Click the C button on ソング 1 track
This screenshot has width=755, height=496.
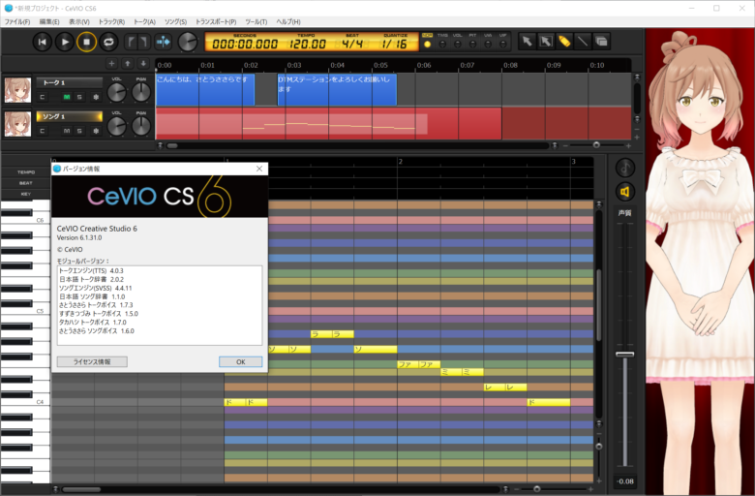tap(43, 131)
